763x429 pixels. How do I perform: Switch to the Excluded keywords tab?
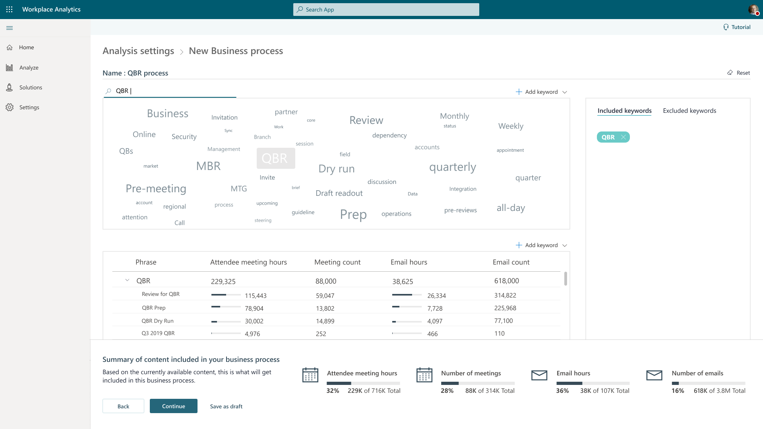(689, 110)
